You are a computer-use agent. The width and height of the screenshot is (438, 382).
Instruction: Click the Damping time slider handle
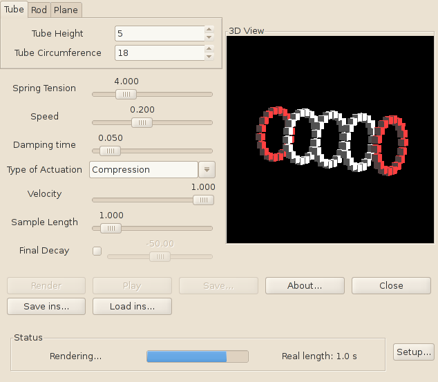pos(110,151)
